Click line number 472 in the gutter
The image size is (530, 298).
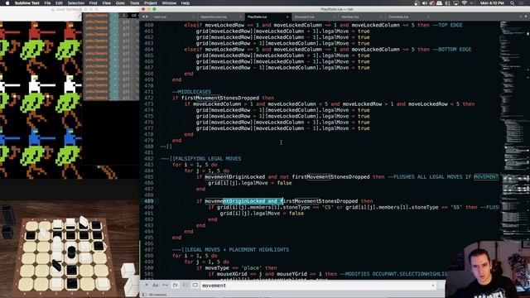tap(149, 98)
